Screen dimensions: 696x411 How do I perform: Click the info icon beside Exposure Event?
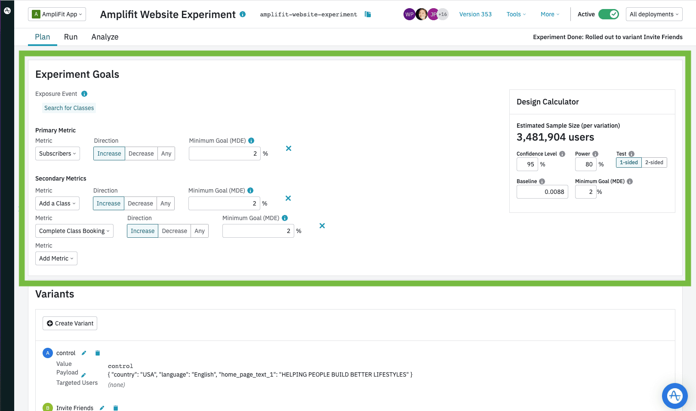pyautogui.click(x=84, y=94)
